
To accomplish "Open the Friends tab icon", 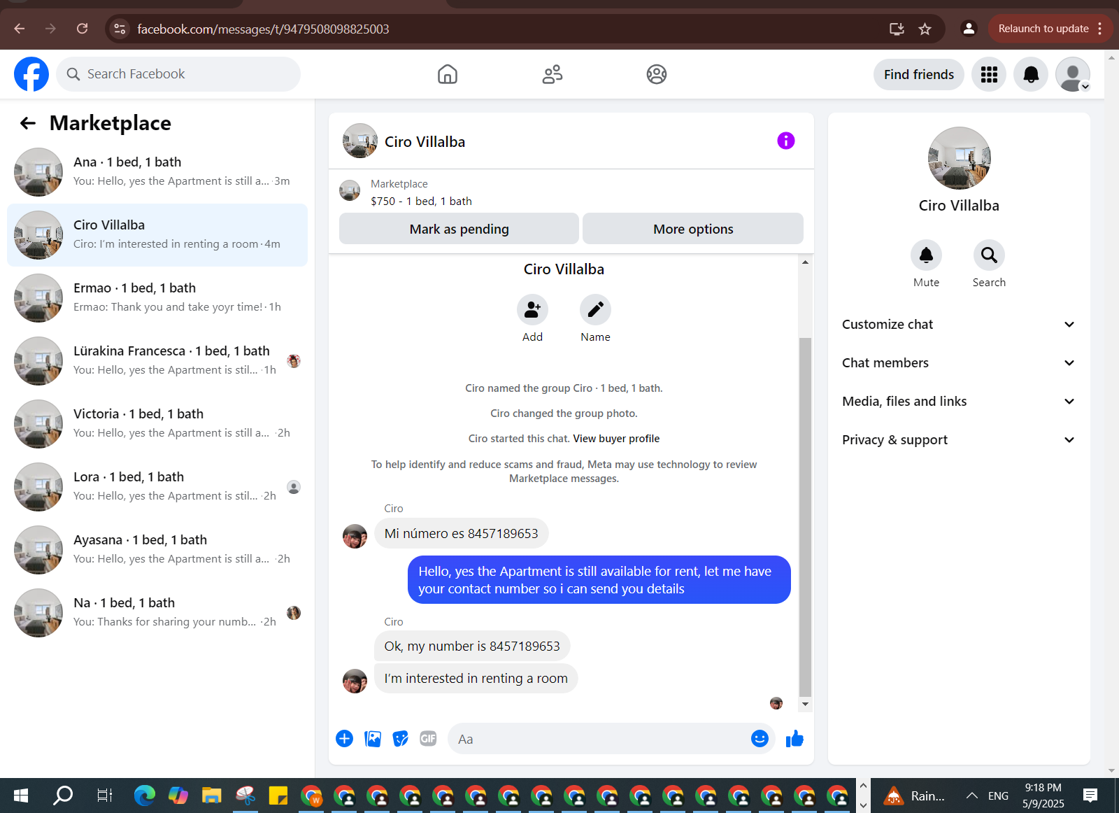I will pyautogui.click(x=553, y=74).
